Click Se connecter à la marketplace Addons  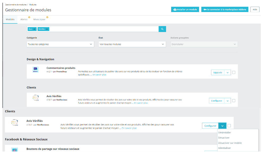point(225,10)
